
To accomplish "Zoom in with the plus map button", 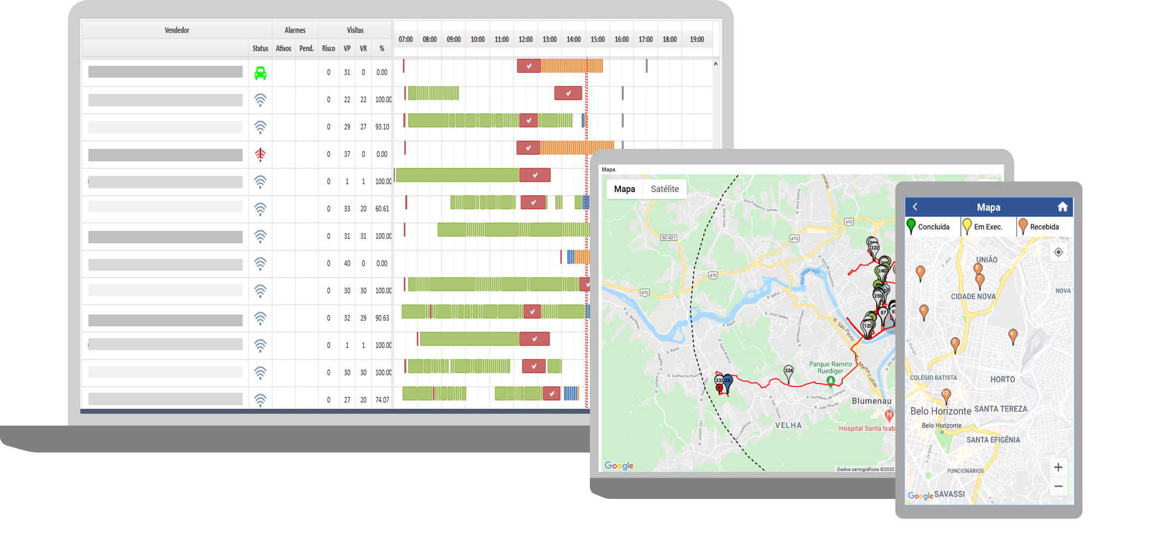I will point(1058,467).
